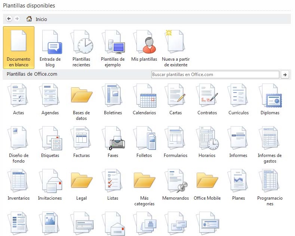Click the forward navigation arrow

pos(17,19)
